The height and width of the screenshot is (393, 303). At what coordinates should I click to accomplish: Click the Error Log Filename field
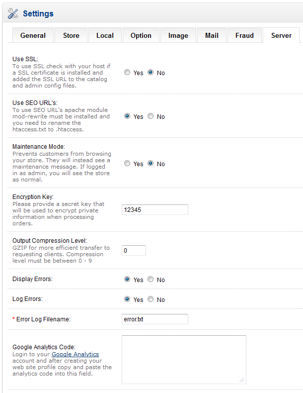point(154,319)
